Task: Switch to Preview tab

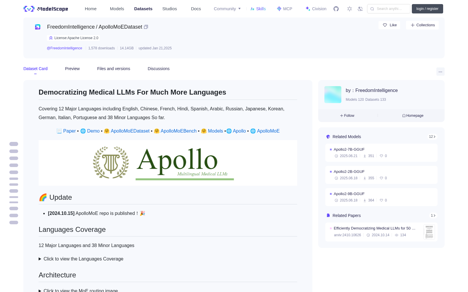Action: (72, 69)
